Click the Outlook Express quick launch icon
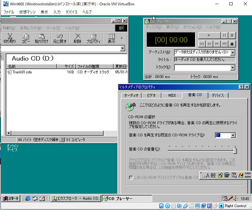The image size is (252, 210). [35, 198]
